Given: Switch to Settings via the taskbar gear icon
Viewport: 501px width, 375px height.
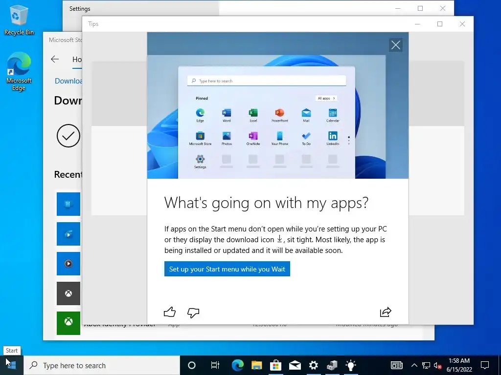Looking at the screenshot, I should tap(314, 365).
